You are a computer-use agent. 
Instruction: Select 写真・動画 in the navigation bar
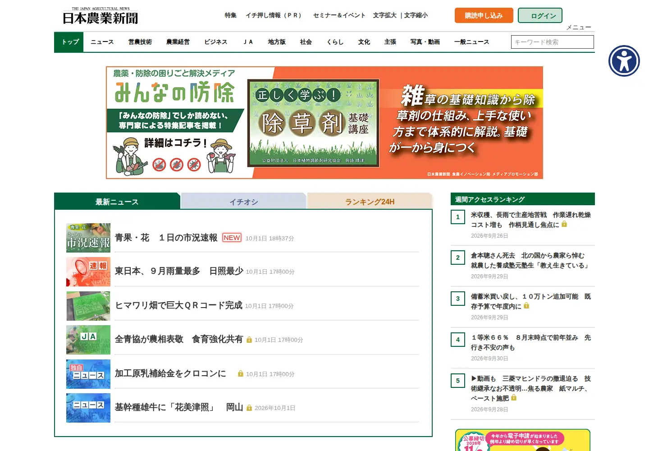click(x=425, y=42)
